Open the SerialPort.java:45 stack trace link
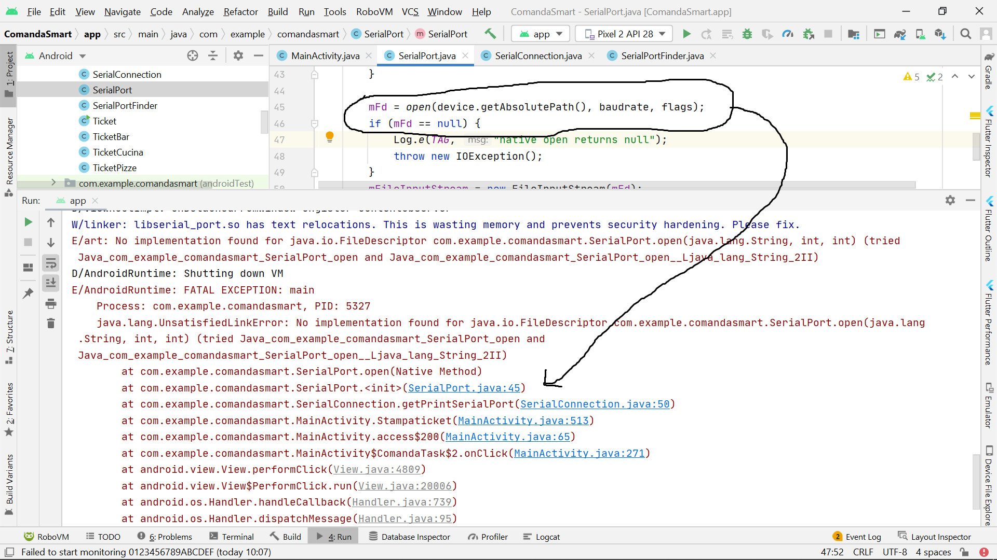 click(x=464, y=388)
